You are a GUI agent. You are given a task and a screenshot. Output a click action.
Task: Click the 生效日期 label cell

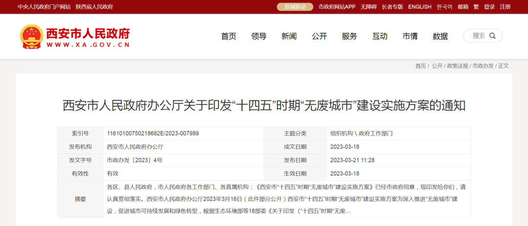(x=295, y=174)
